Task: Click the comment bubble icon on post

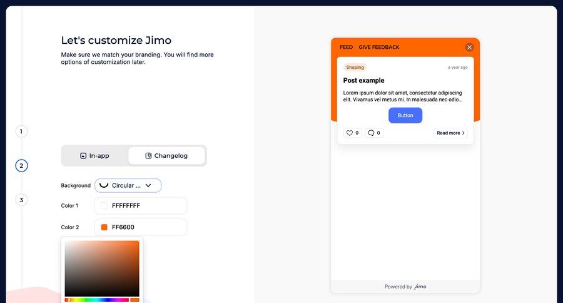Action: [371, 133]
